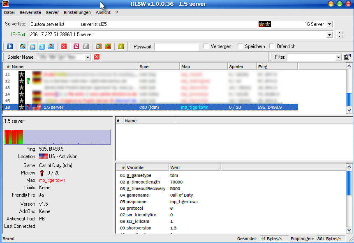This screenshot has height=243, width=354.
Task: Click the red X toolbar icon
Action: pos(64,46)
